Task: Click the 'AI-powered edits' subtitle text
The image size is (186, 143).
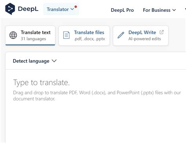Action: 145,39
